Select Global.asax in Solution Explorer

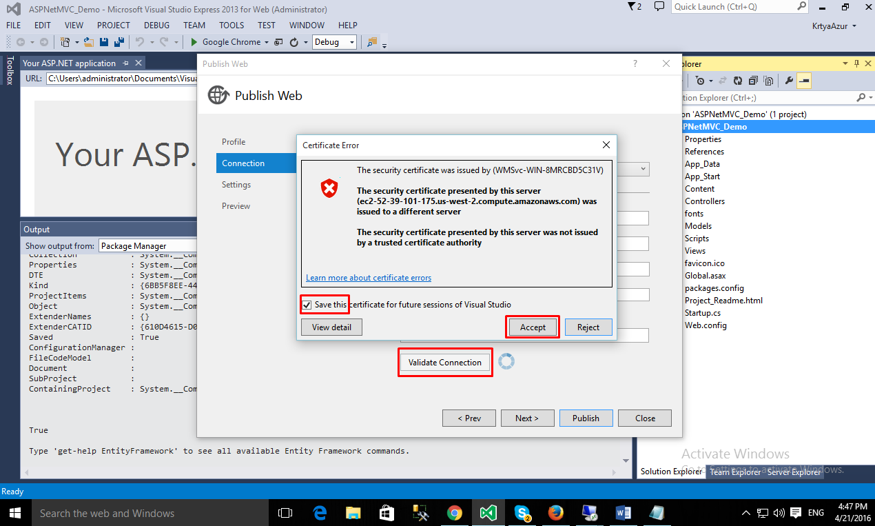coord(706,276)
